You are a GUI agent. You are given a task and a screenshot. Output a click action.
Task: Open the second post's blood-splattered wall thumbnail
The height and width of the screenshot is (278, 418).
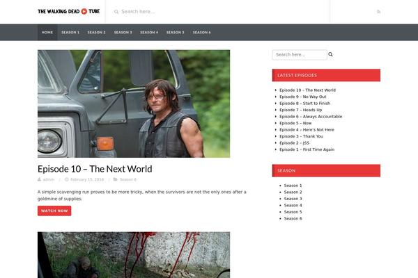[134, 255]
